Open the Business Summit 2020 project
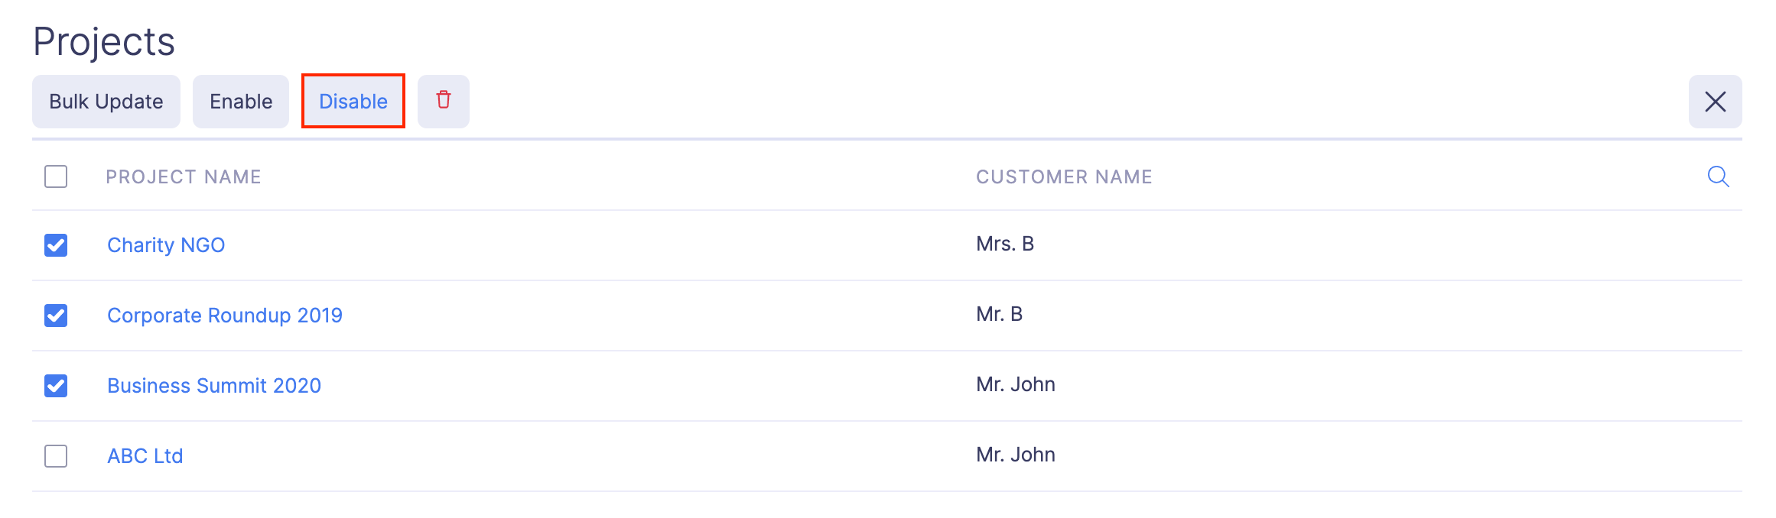The image size is (1776, 518). tap(214, 386)
